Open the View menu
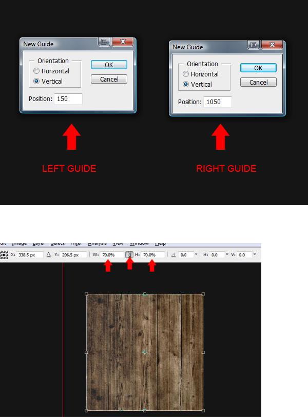 [x=118, y=243]
